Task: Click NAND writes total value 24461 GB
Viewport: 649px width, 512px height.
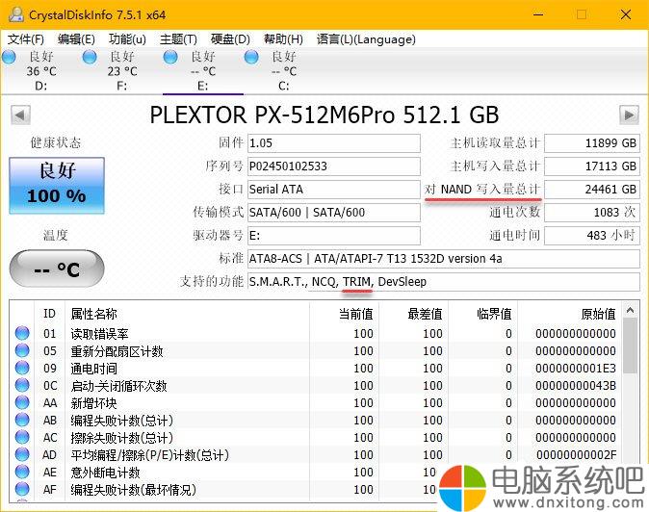Action: [x=592, y=190]
